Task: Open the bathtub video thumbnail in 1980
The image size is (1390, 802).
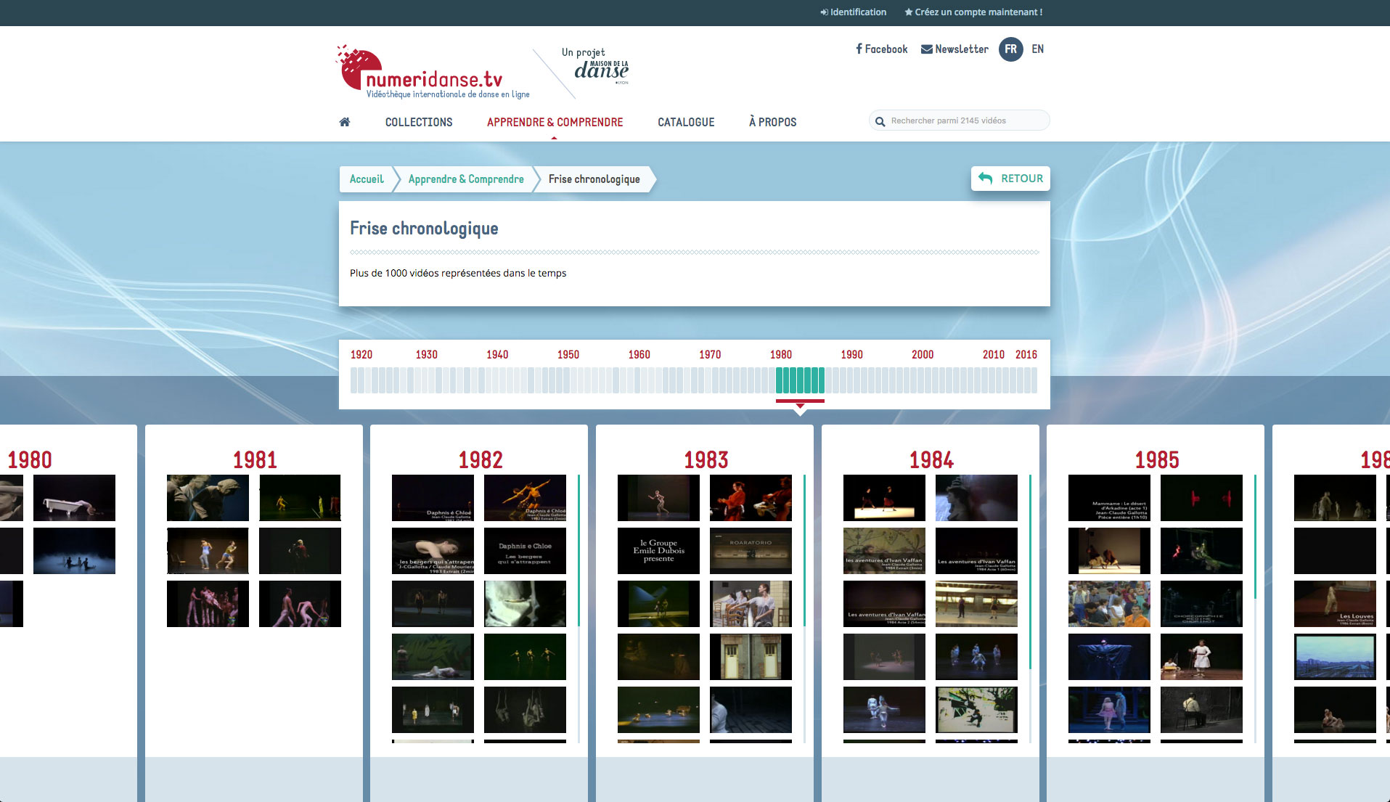Action: pyautogui.click(x=74, y=498)
